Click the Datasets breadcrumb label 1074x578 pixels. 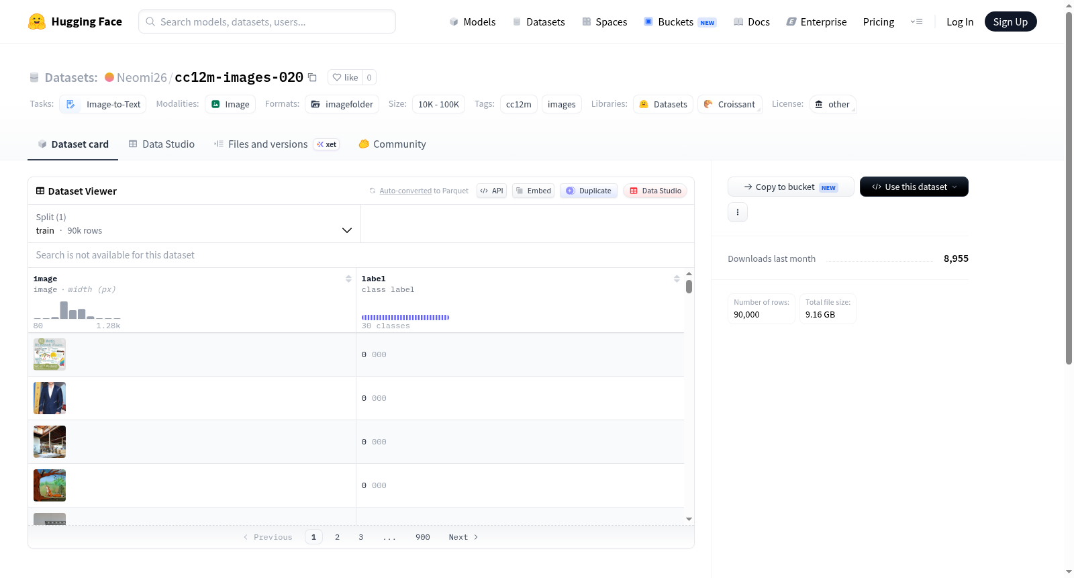coord(71,77)
